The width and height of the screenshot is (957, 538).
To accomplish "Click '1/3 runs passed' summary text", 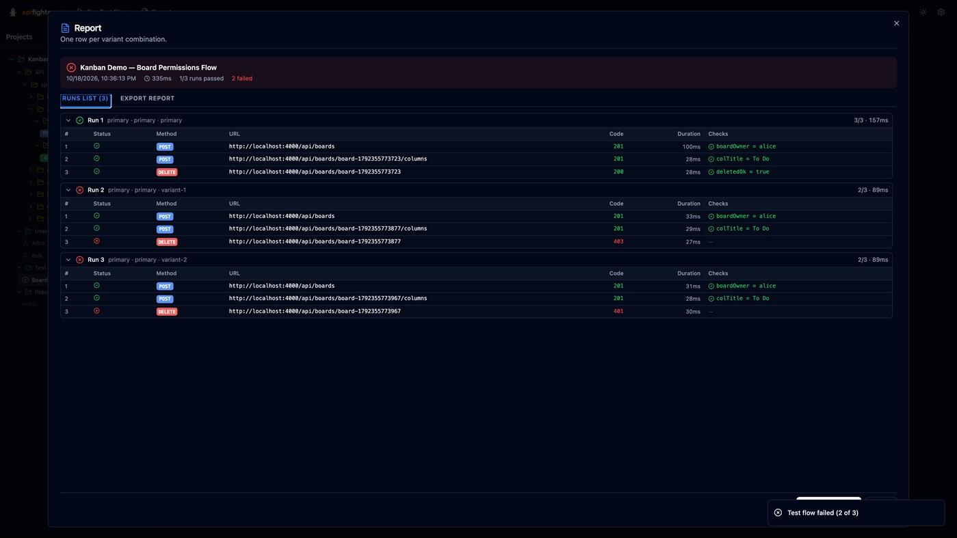I will point(201,79).
